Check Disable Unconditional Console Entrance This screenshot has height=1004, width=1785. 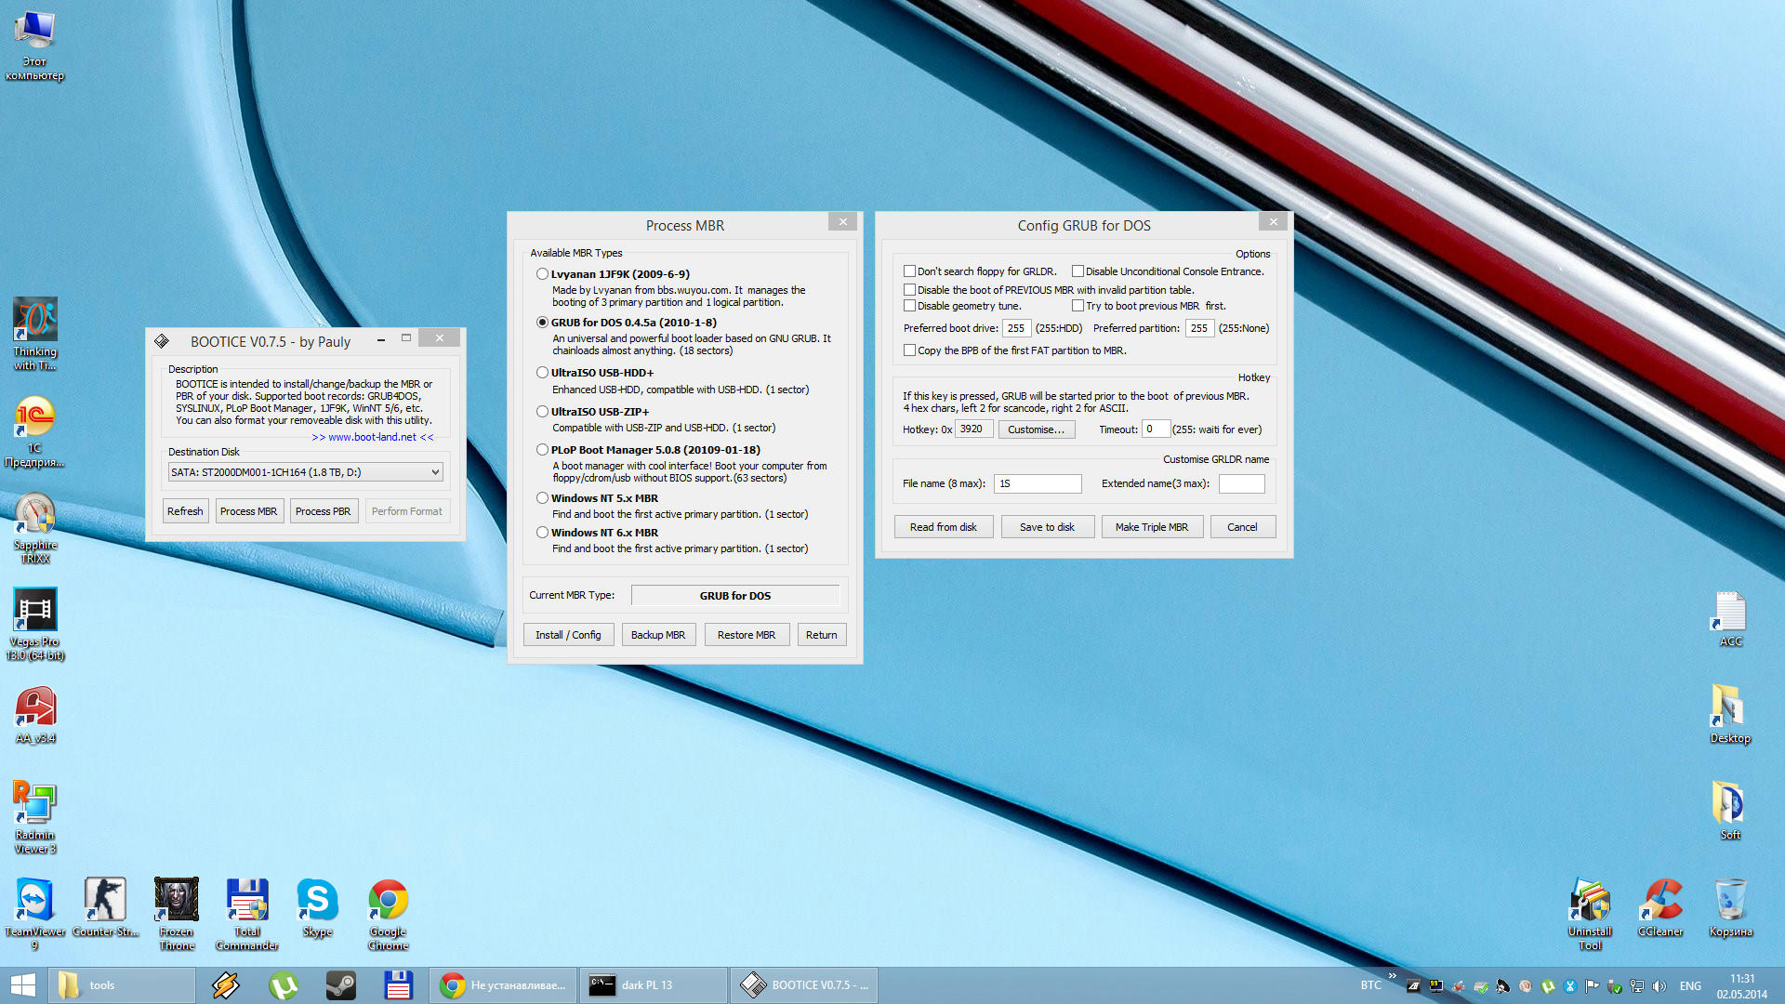1078,271
